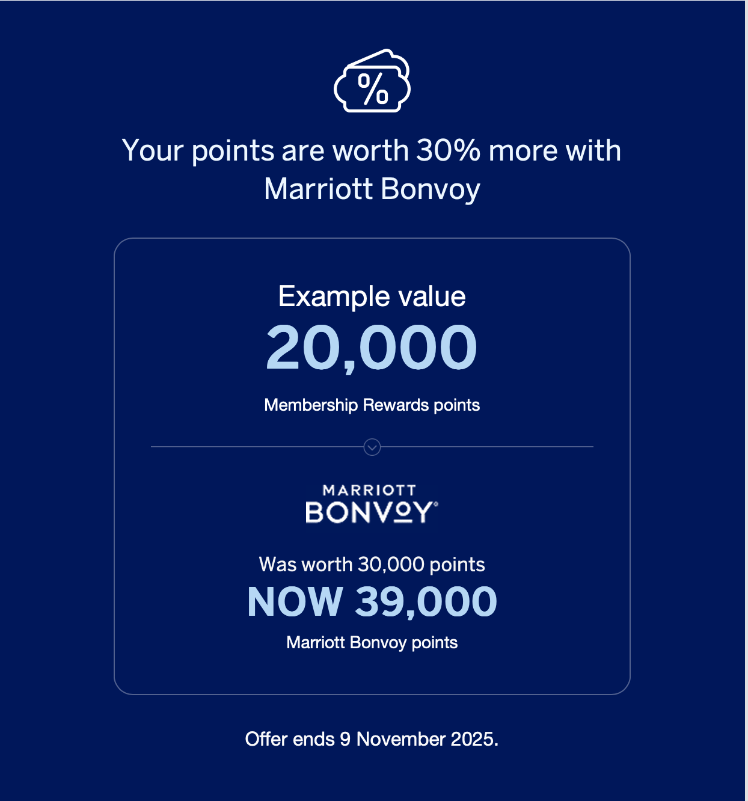Expand the circular chevron on the divider
The image size is (748, 801).
pyautogui.click(x=372, y=447)
